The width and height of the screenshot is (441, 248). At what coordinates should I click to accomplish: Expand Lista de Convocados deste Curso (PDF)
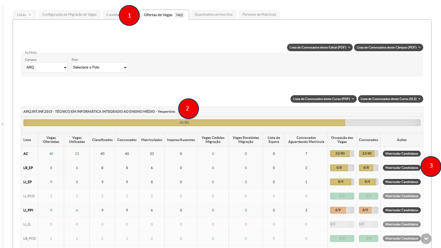323,99
